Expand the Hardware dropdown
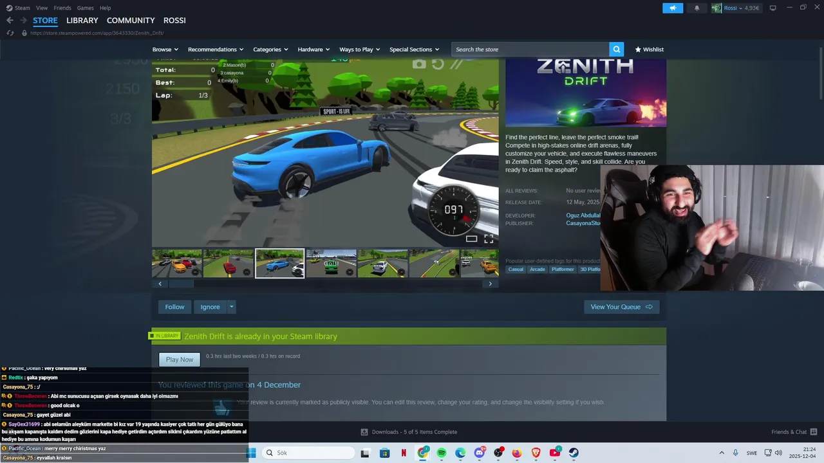The width and height of the screenshot is (824, 463). pyautogui.click(x=314, y=50)
